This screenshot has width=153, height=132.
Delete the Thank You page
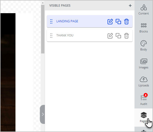(126, 36)
